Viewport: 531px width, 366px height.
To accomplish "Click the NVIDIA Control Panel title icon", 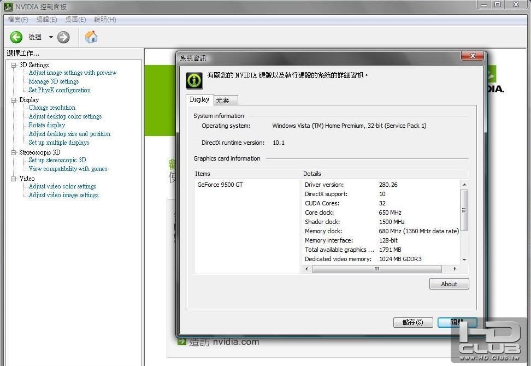I will [x=8, y=7].
